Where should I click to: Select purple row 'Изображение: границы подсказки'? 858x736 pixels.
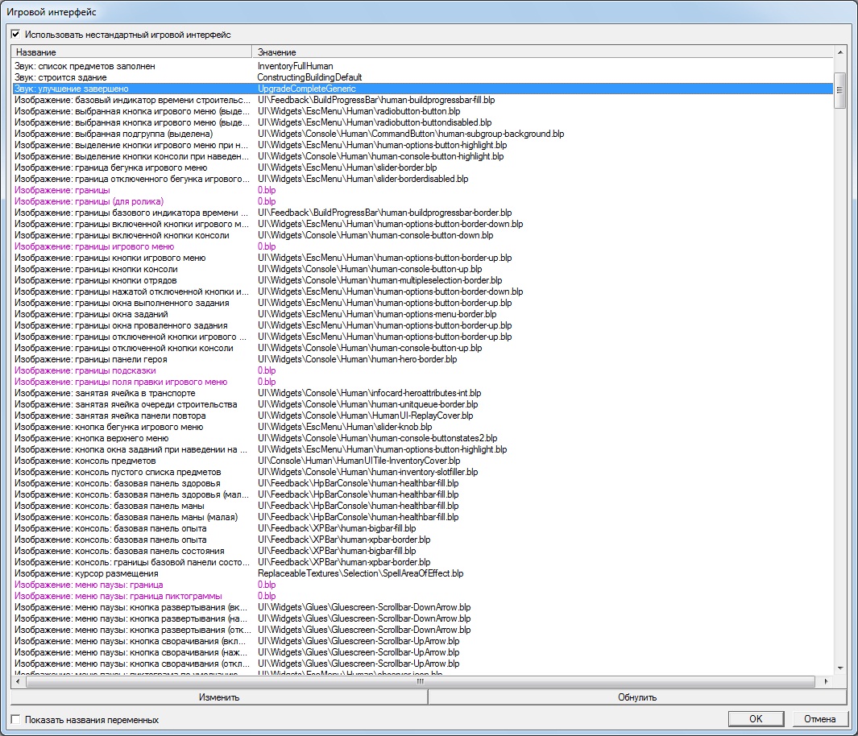[x=422, y=370]
